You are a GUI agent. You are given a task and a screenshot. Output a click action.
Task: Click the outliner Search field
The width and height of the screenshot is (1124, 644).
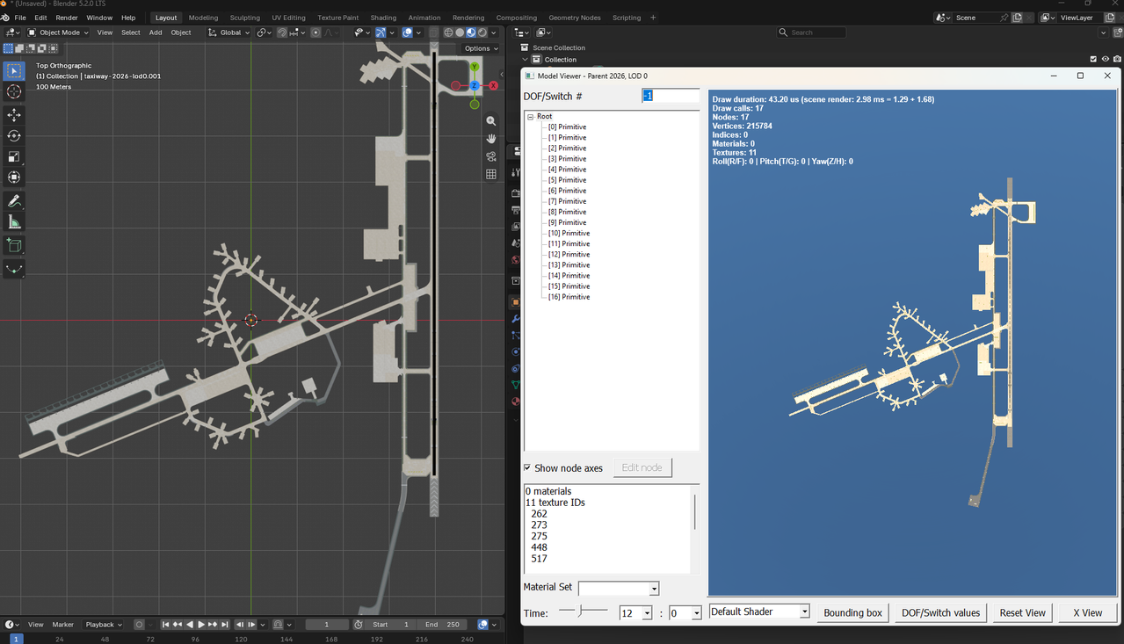811,33
